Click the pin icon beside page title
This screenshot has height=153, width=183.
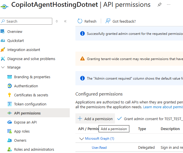160,5
